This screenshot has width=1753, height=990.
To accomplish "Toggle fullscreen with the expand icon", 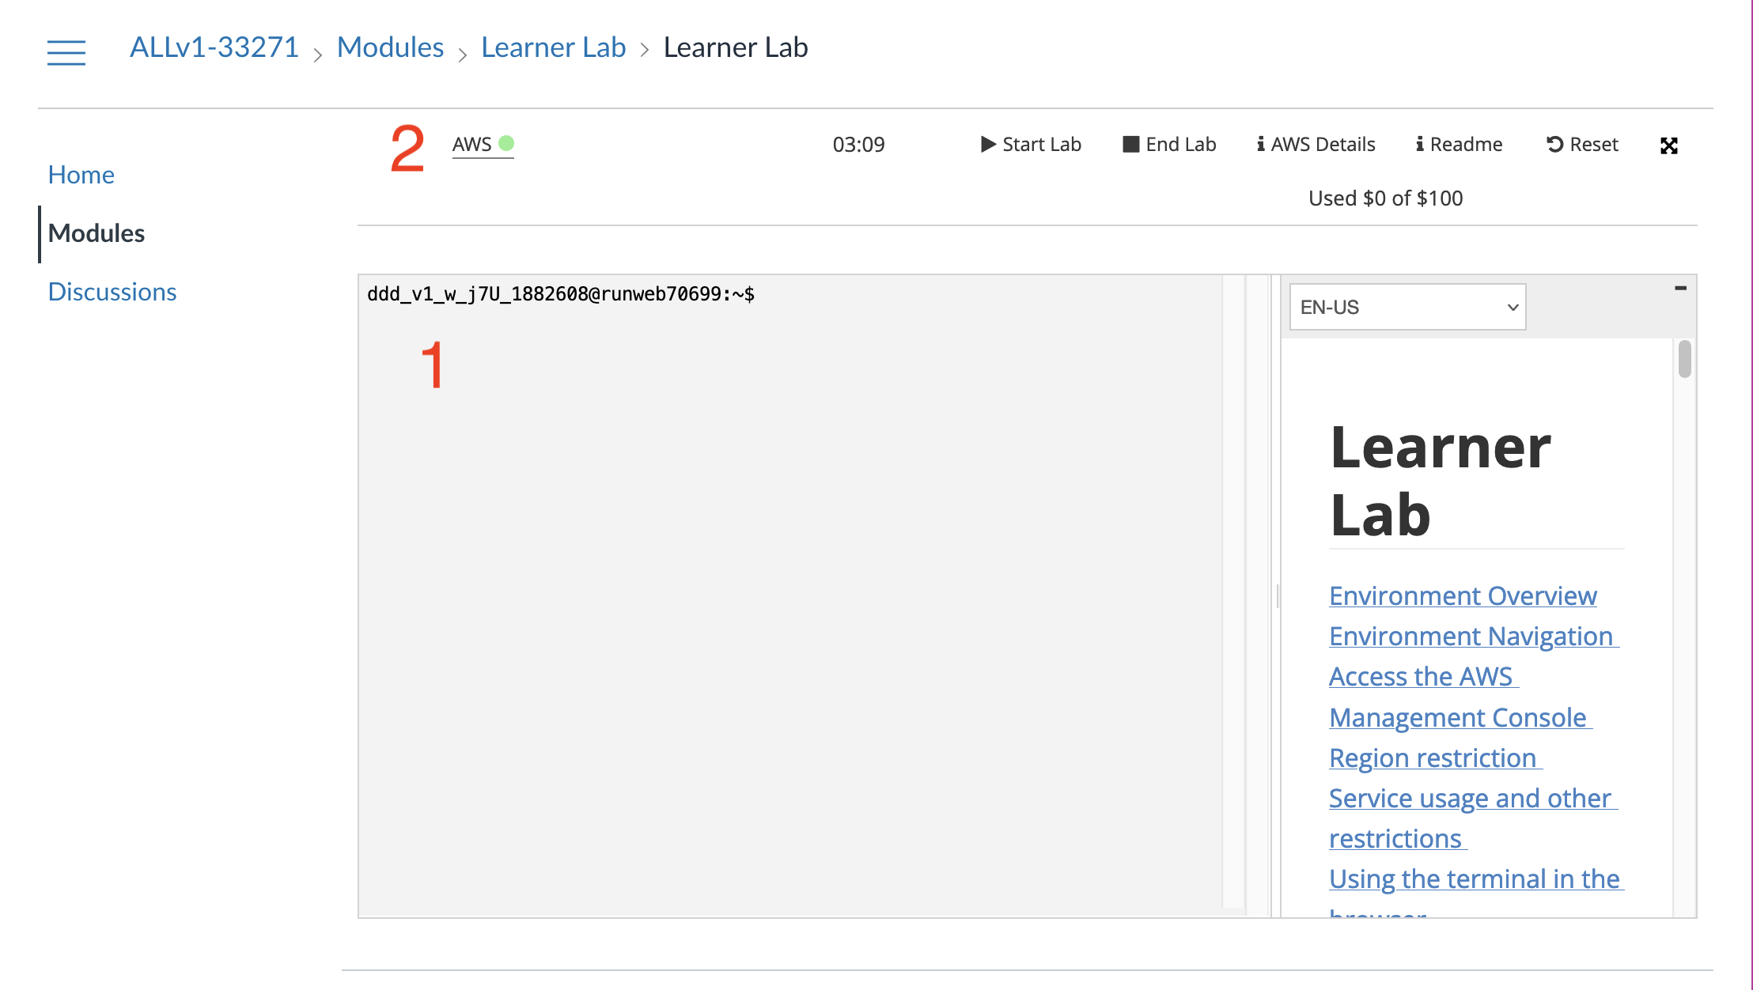I will 1668,145.
